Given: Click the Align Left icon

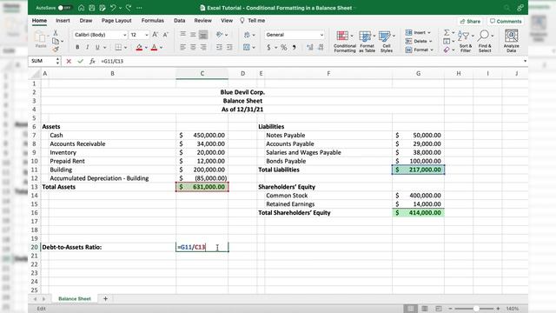Looking at the screenshot, I should pyautogui.click(x=183, y=47).
